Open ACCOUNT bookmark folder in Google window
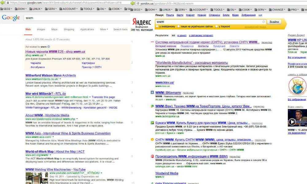307x184 pixels. click(x=68, y=9)
